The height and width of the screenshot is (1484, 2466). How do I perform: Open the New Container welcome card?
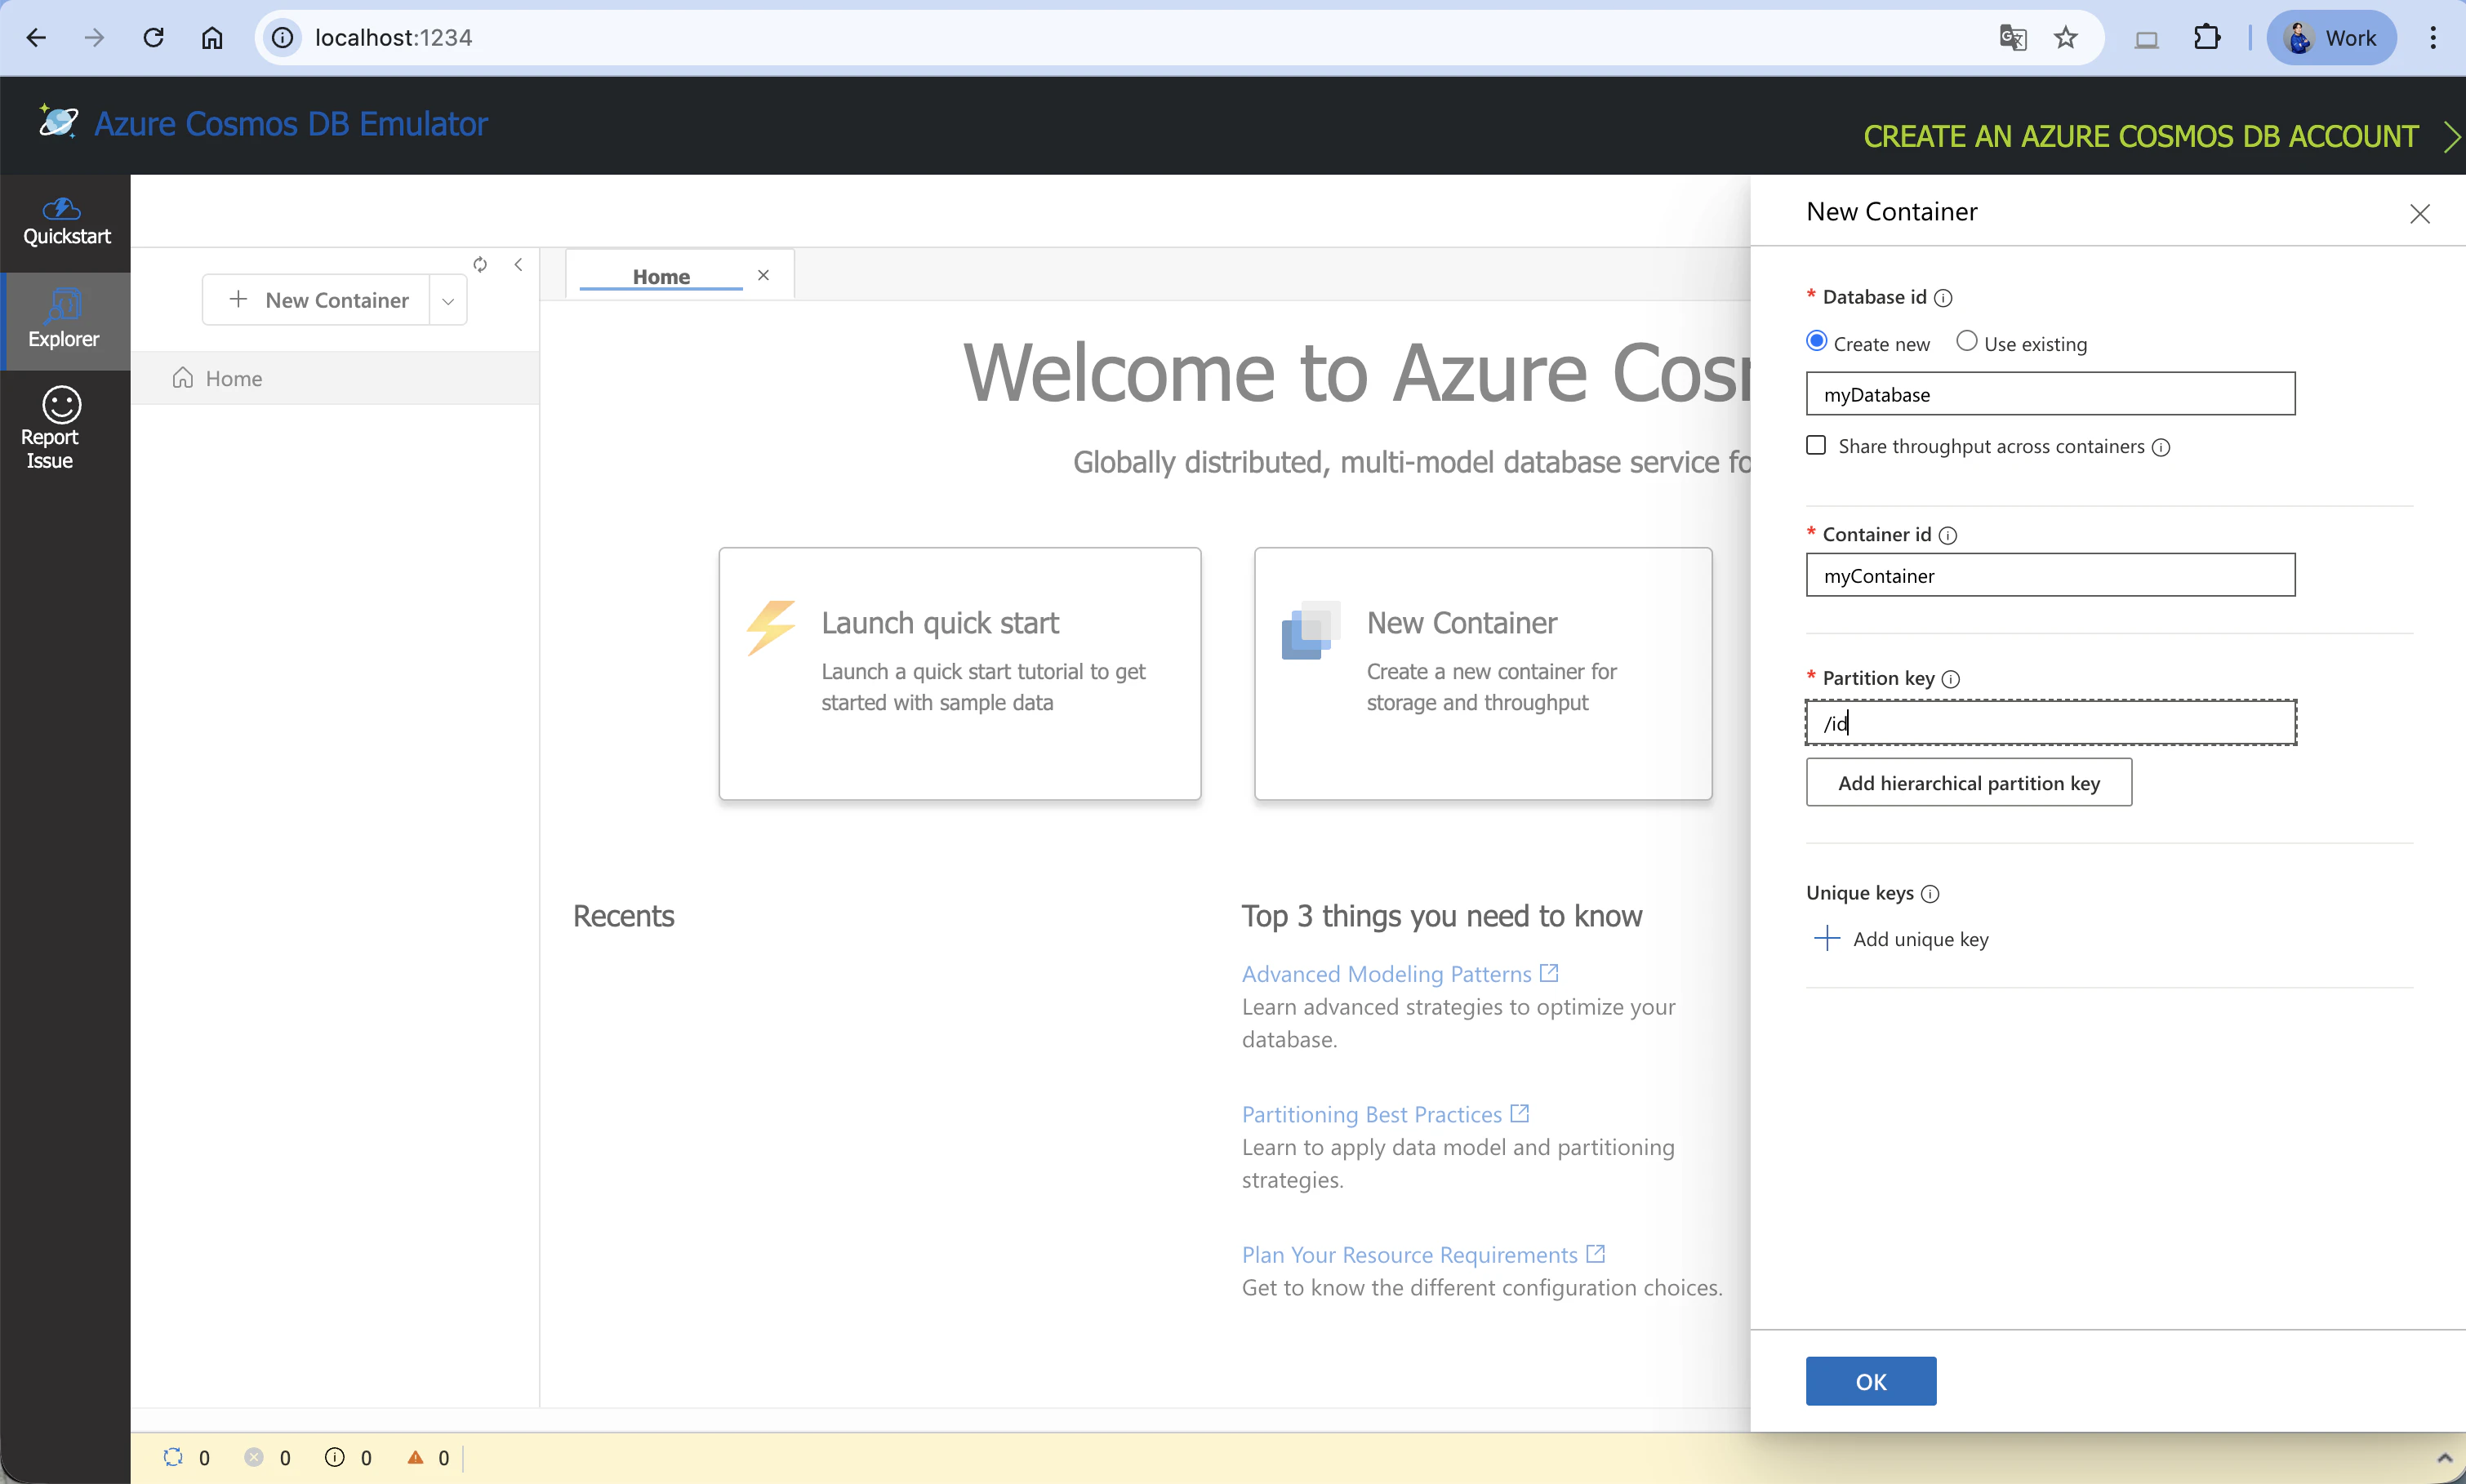coord(1483,673)
